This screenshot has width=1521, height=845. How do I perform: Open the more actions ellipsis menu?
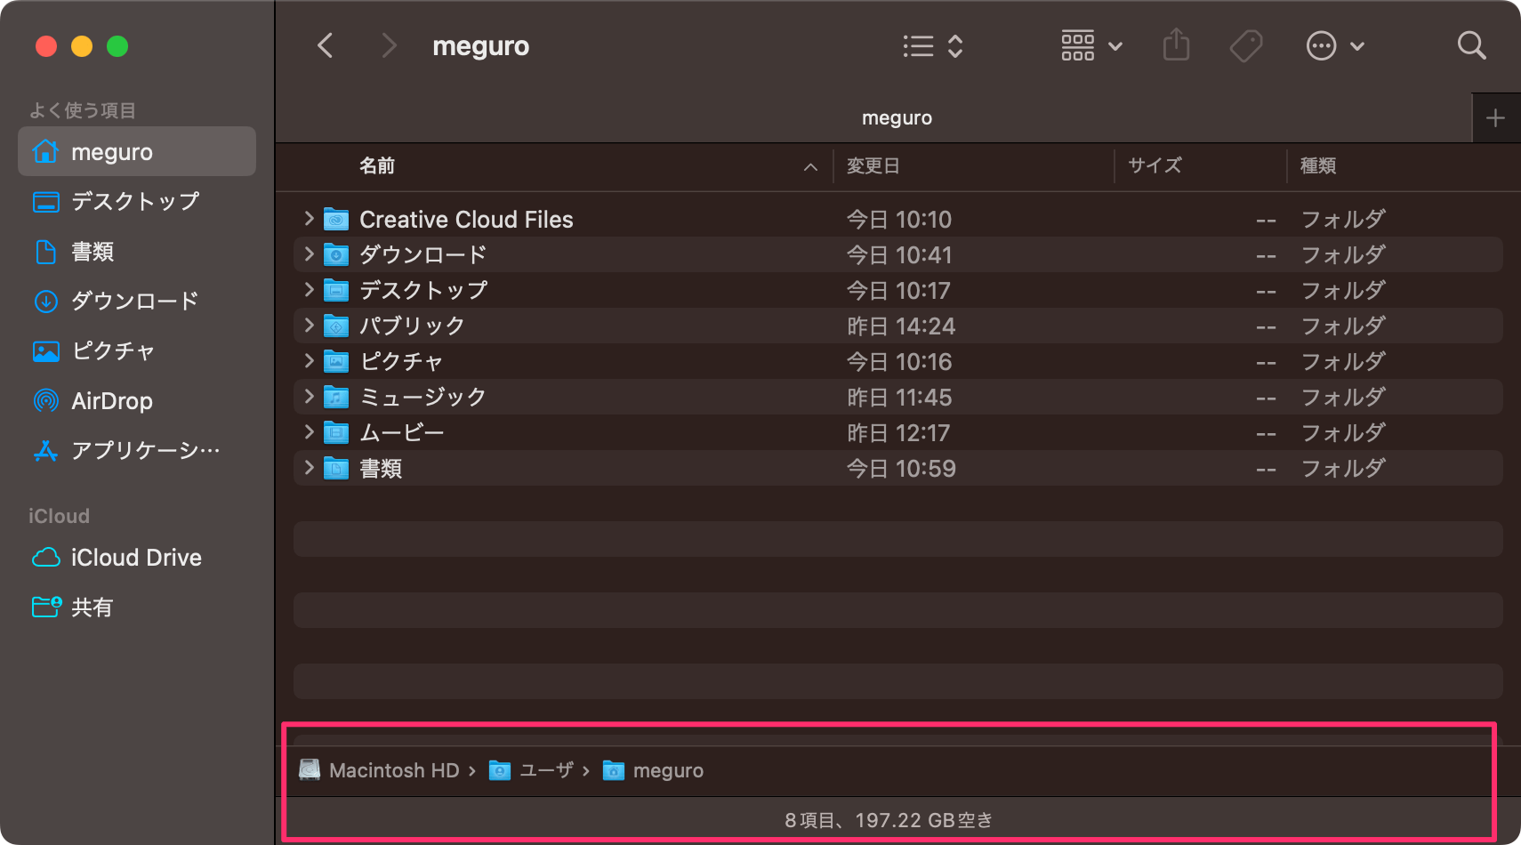[x=1334, y=45]
